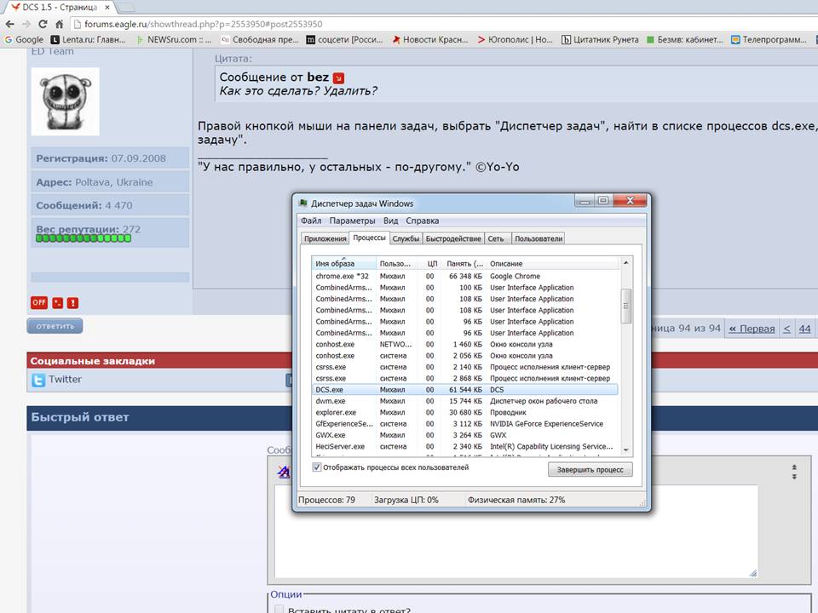Switch to the Быстродействие tab

click(453, 238)
